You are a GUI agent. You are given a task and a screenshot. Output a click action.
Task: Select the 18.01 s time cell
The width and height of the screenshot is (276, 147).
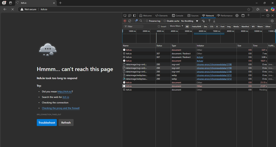pos(260,61)
